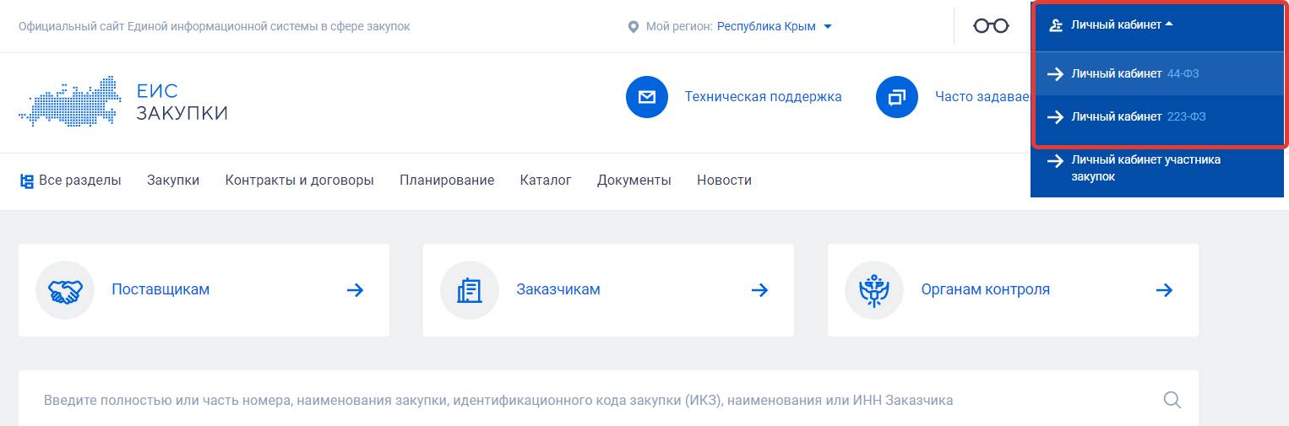
Task: Open the Контракты и договоры menu item
Action: 300,181
